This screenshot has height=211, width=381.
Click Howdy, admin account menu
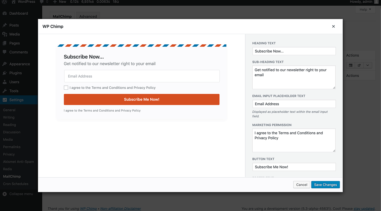[x=365, y=2]
